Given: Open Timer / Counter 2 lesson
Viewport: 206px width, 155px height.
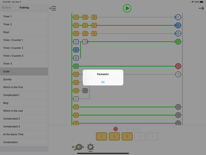Looking at the screenshot, I should tap(24, 48).
